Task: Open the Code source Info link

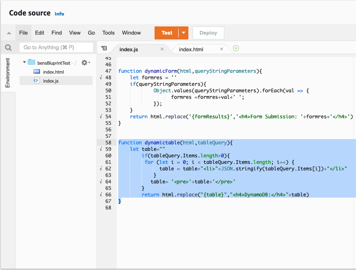Action: point(60,14)
